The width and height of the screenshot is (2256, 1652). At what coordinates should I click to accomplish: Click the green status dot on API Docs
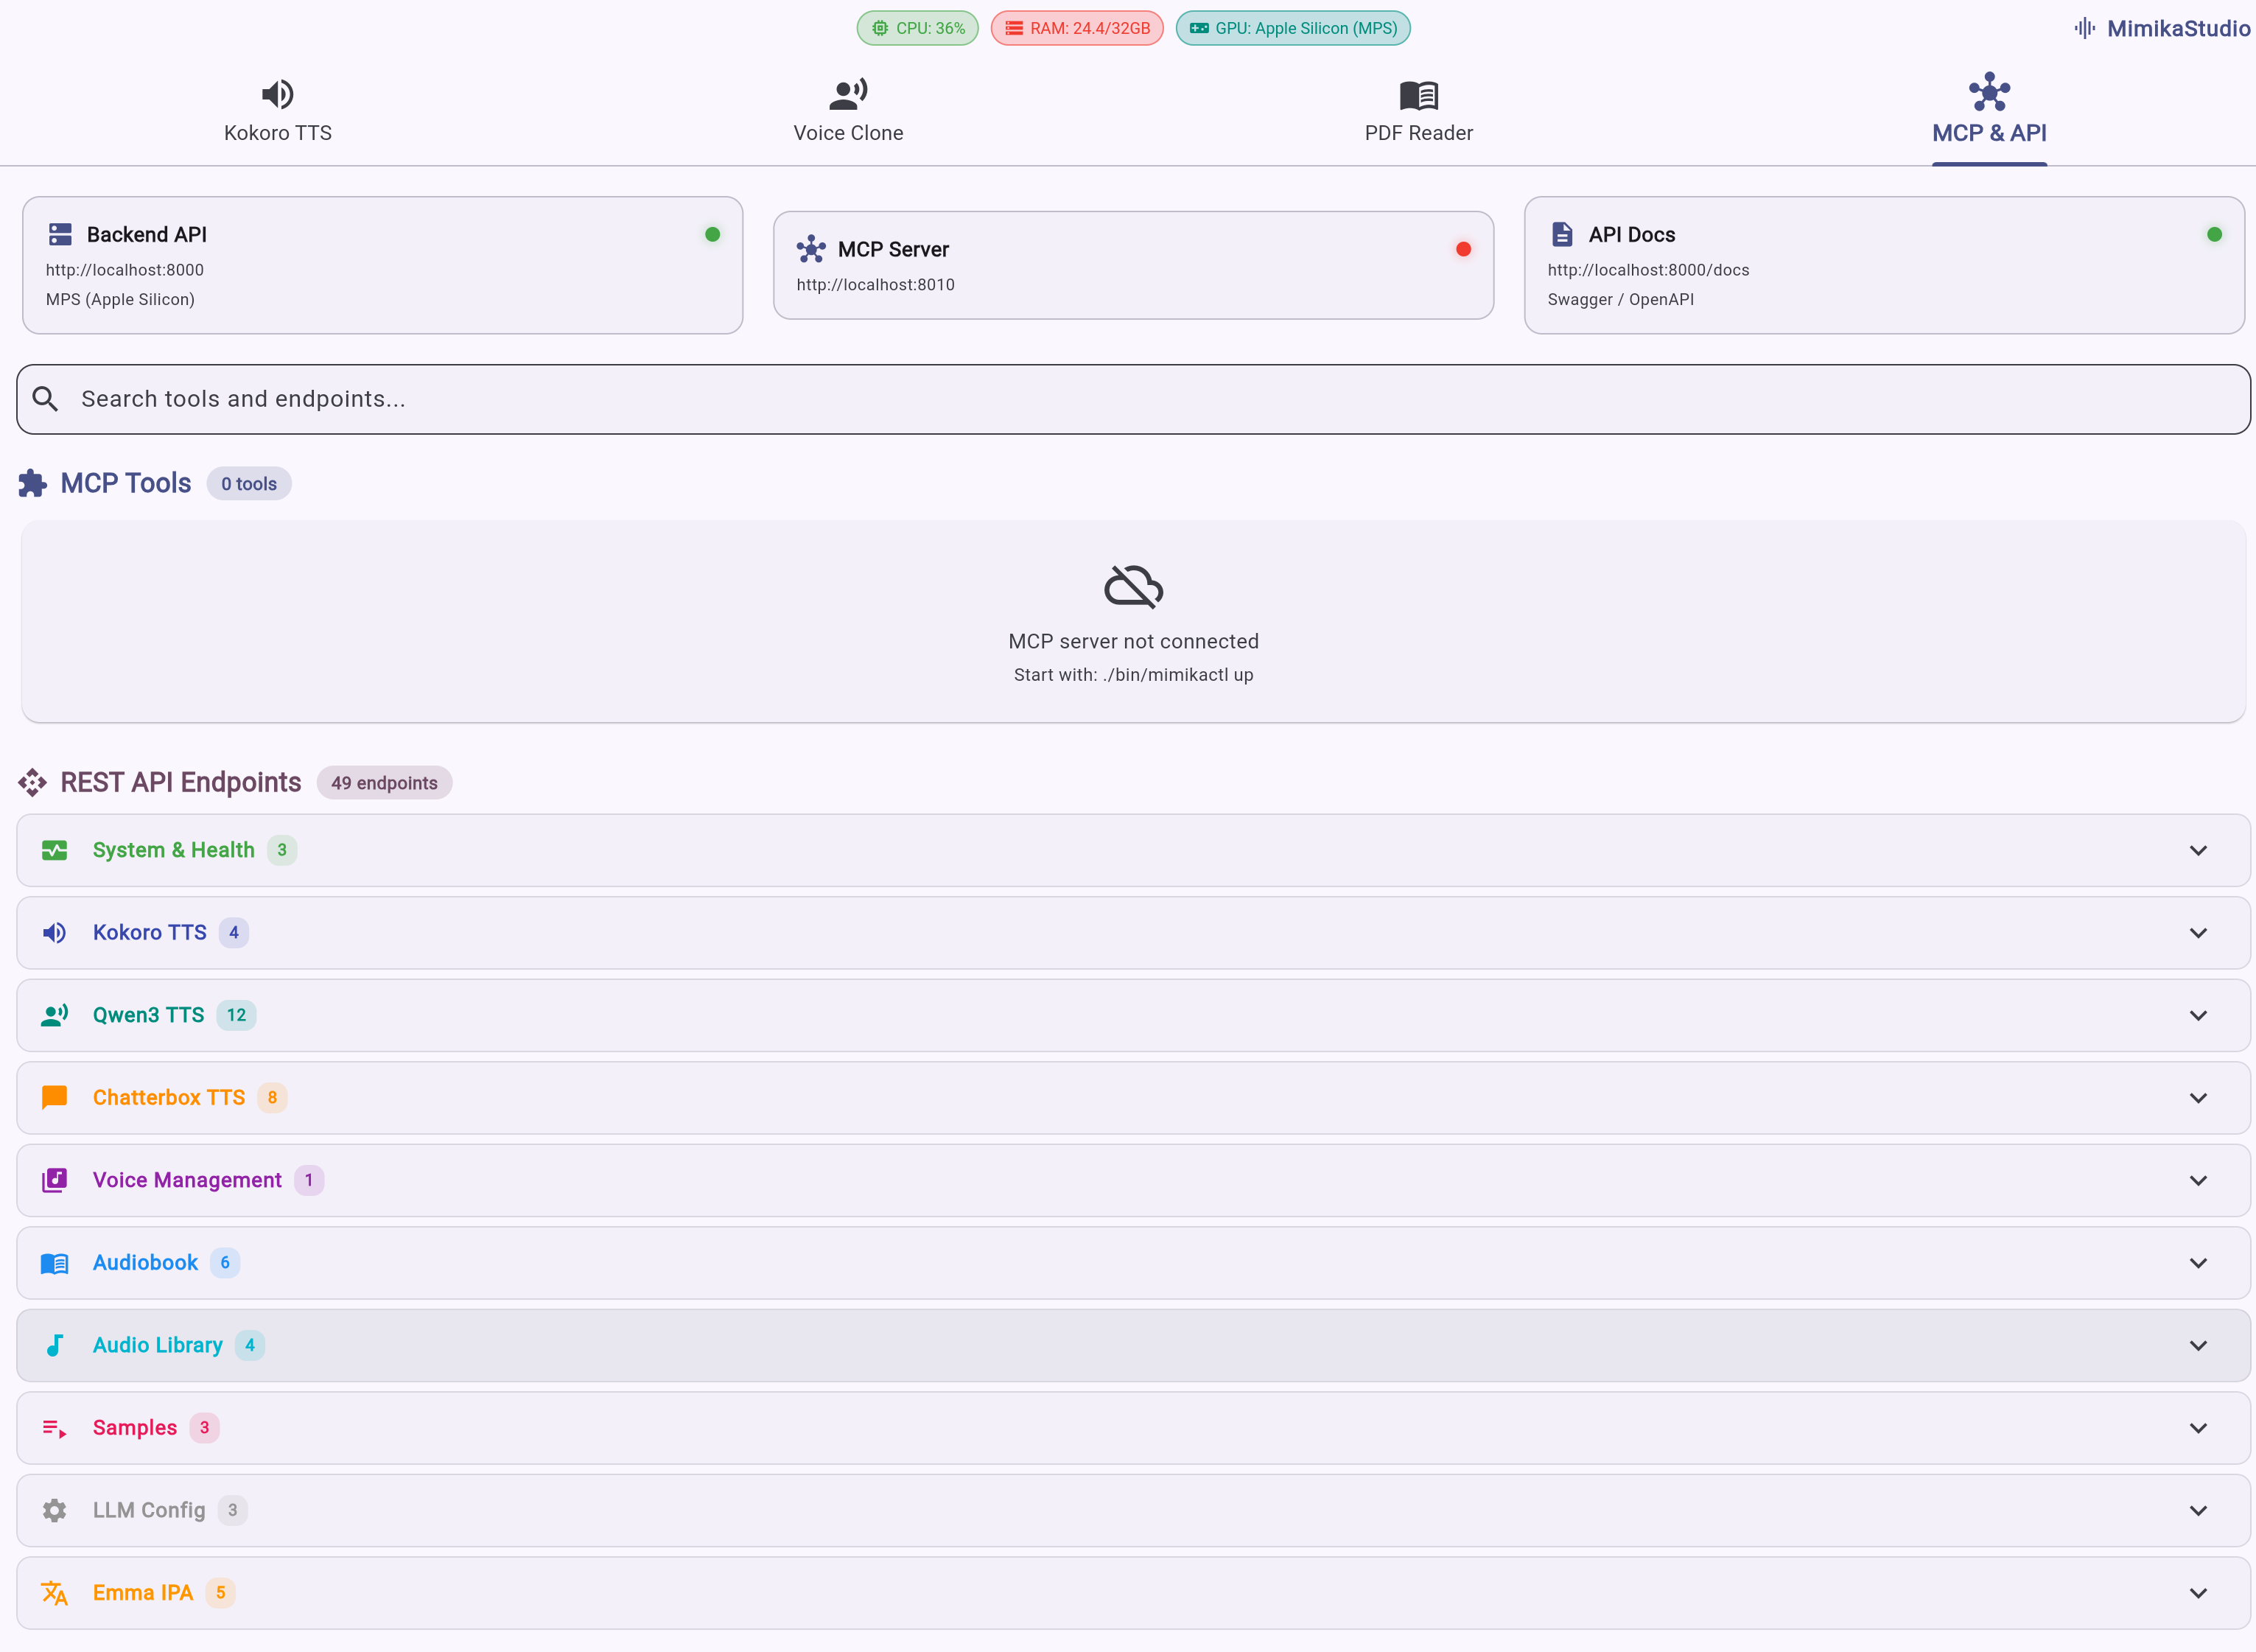coord(2214,233)
